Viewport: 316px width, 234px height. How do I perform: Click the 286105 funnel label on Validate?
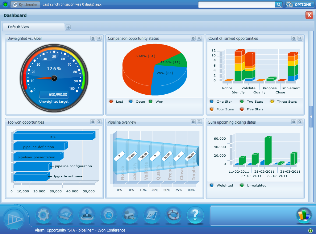point(143,156)
